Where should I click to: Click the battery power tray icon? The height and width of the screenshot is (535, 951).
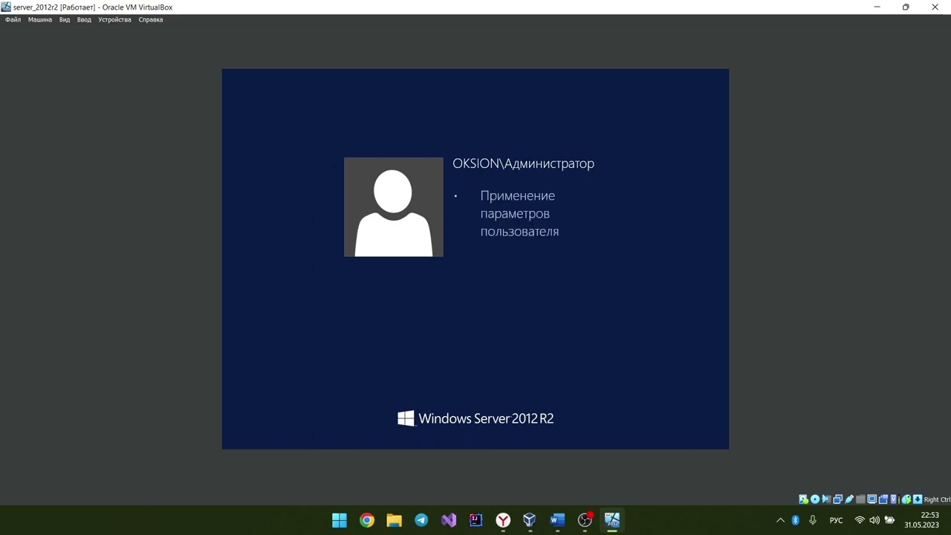[889, 520]
